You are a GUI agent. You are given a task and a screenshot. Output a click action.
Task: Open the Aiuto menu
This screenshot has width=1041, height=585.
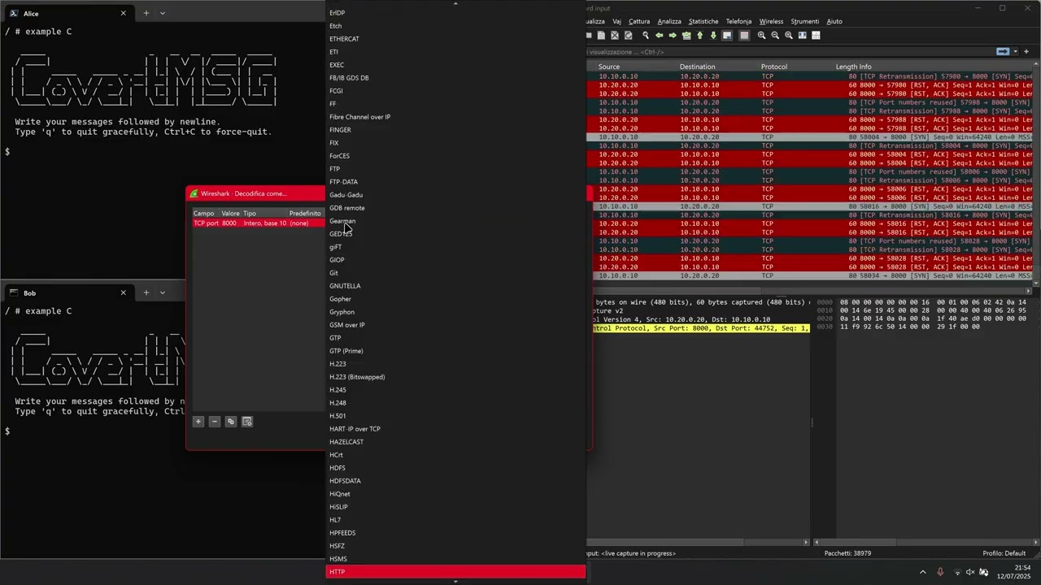point(834,21)
